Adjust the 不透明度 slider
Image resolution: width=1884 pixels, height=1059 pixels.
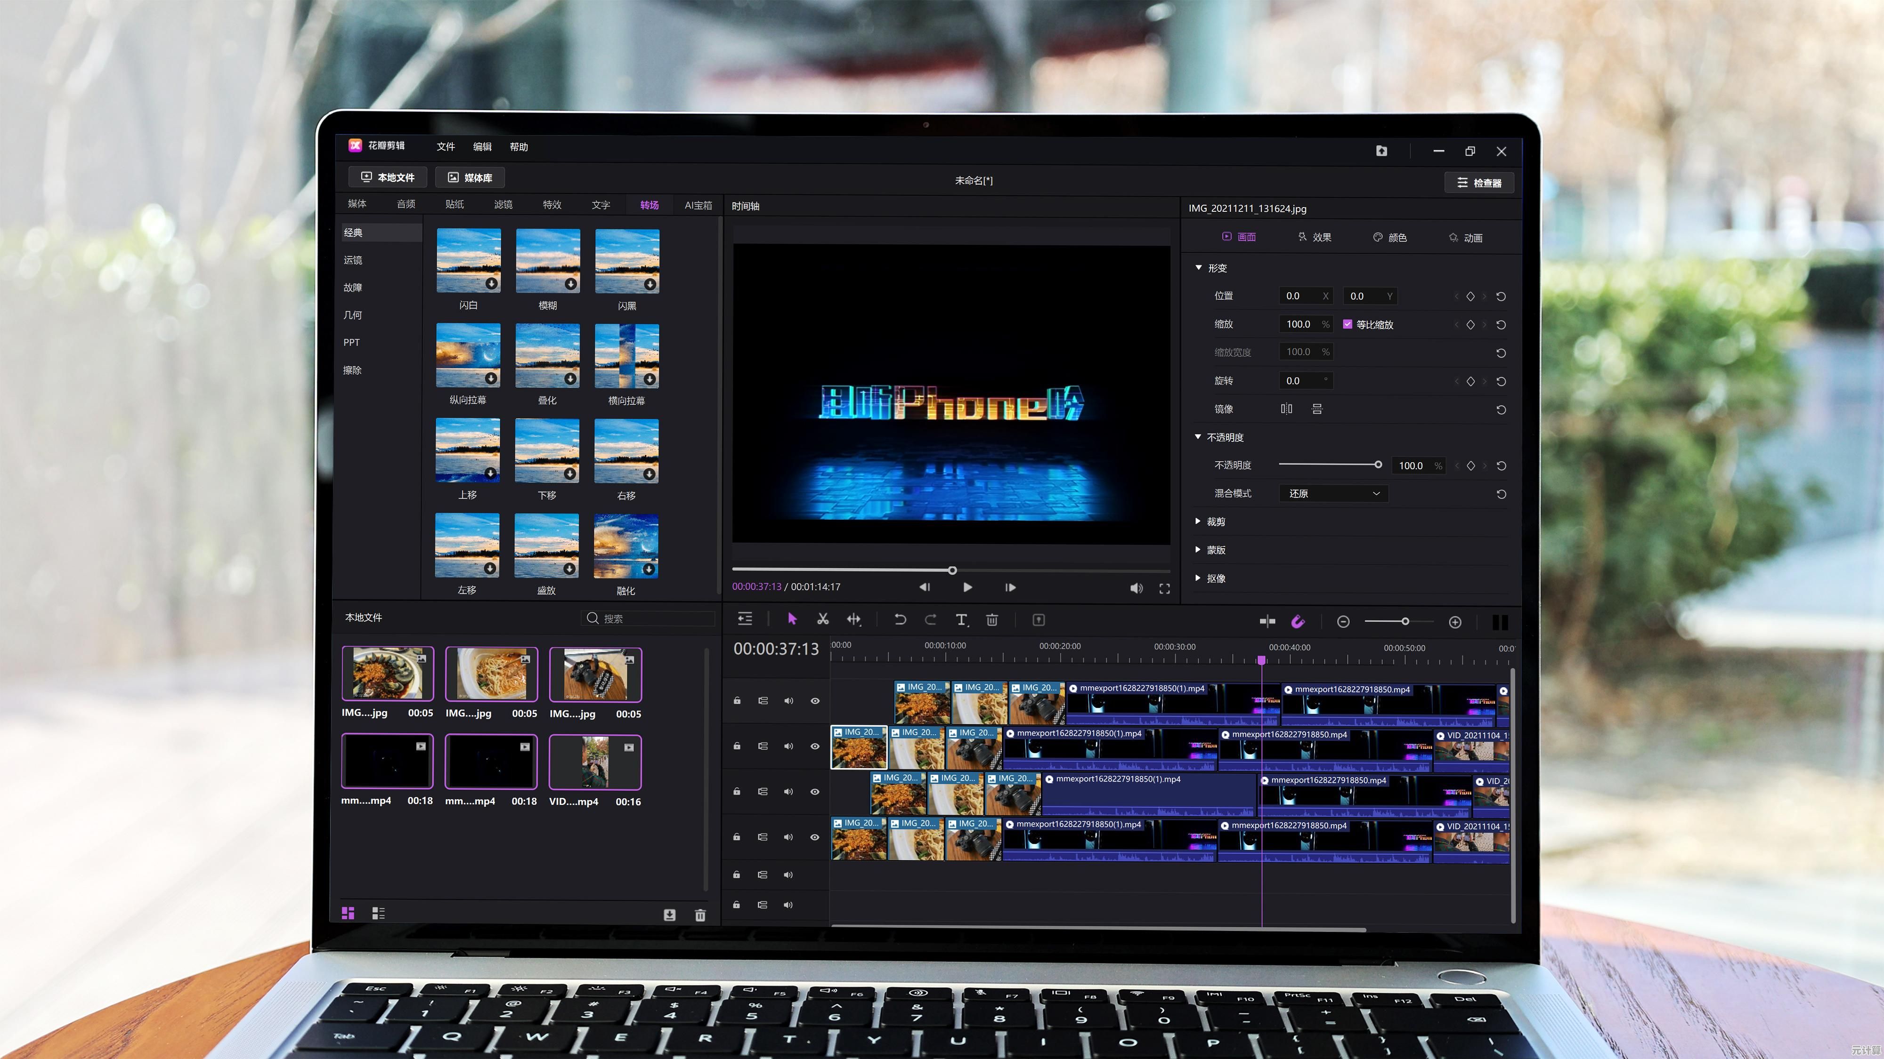pos(1378,465)
